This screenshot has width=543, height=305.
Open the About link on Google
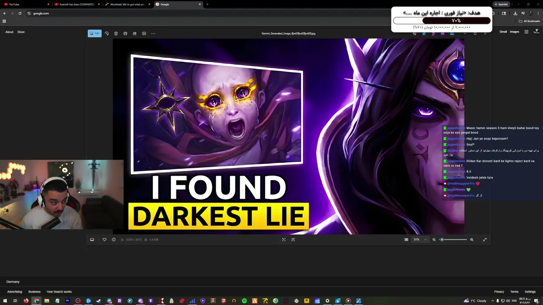[x=9, y=32]
